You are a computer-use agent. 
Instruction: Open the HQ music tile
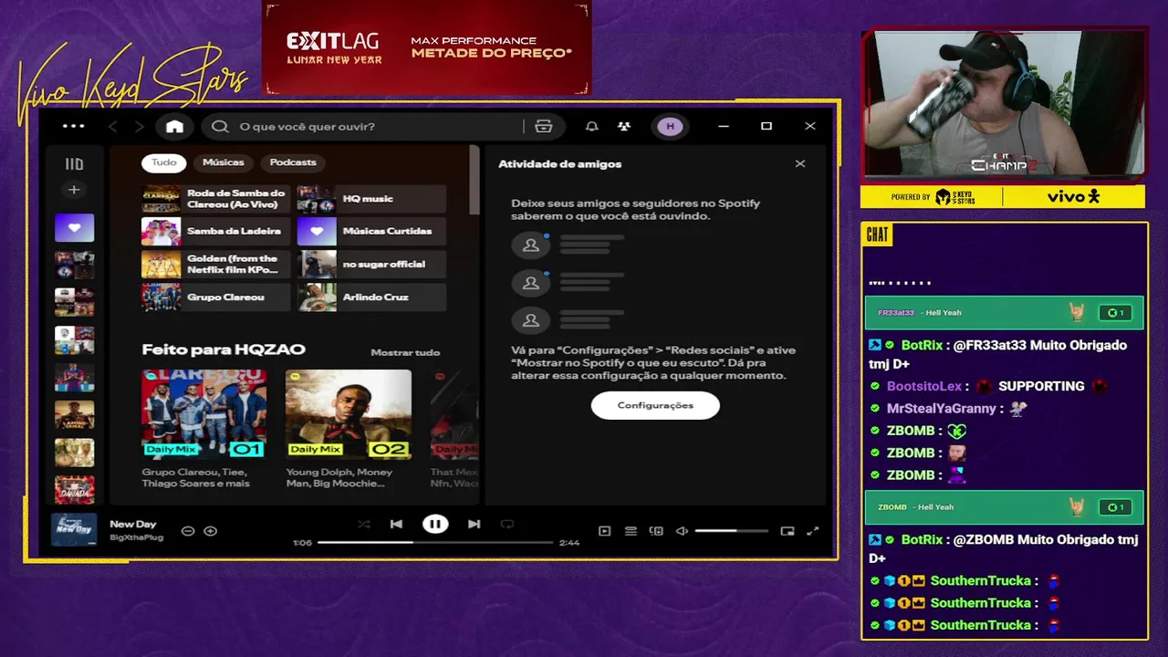point(371,198)
